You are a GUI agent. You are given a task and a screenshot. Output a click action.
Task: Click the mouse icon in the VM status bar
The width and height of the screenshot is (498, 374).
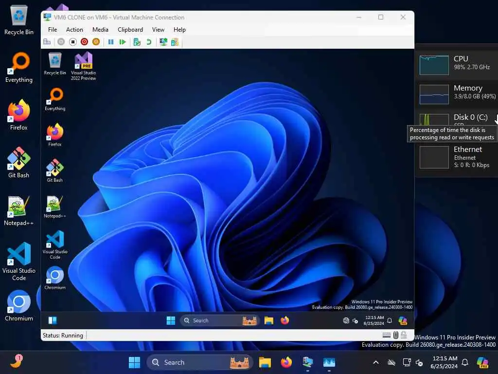tap(396, 335)
